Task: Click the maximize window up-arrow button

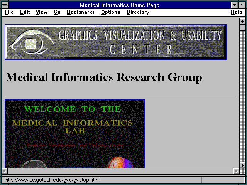Action: point(242,5)
